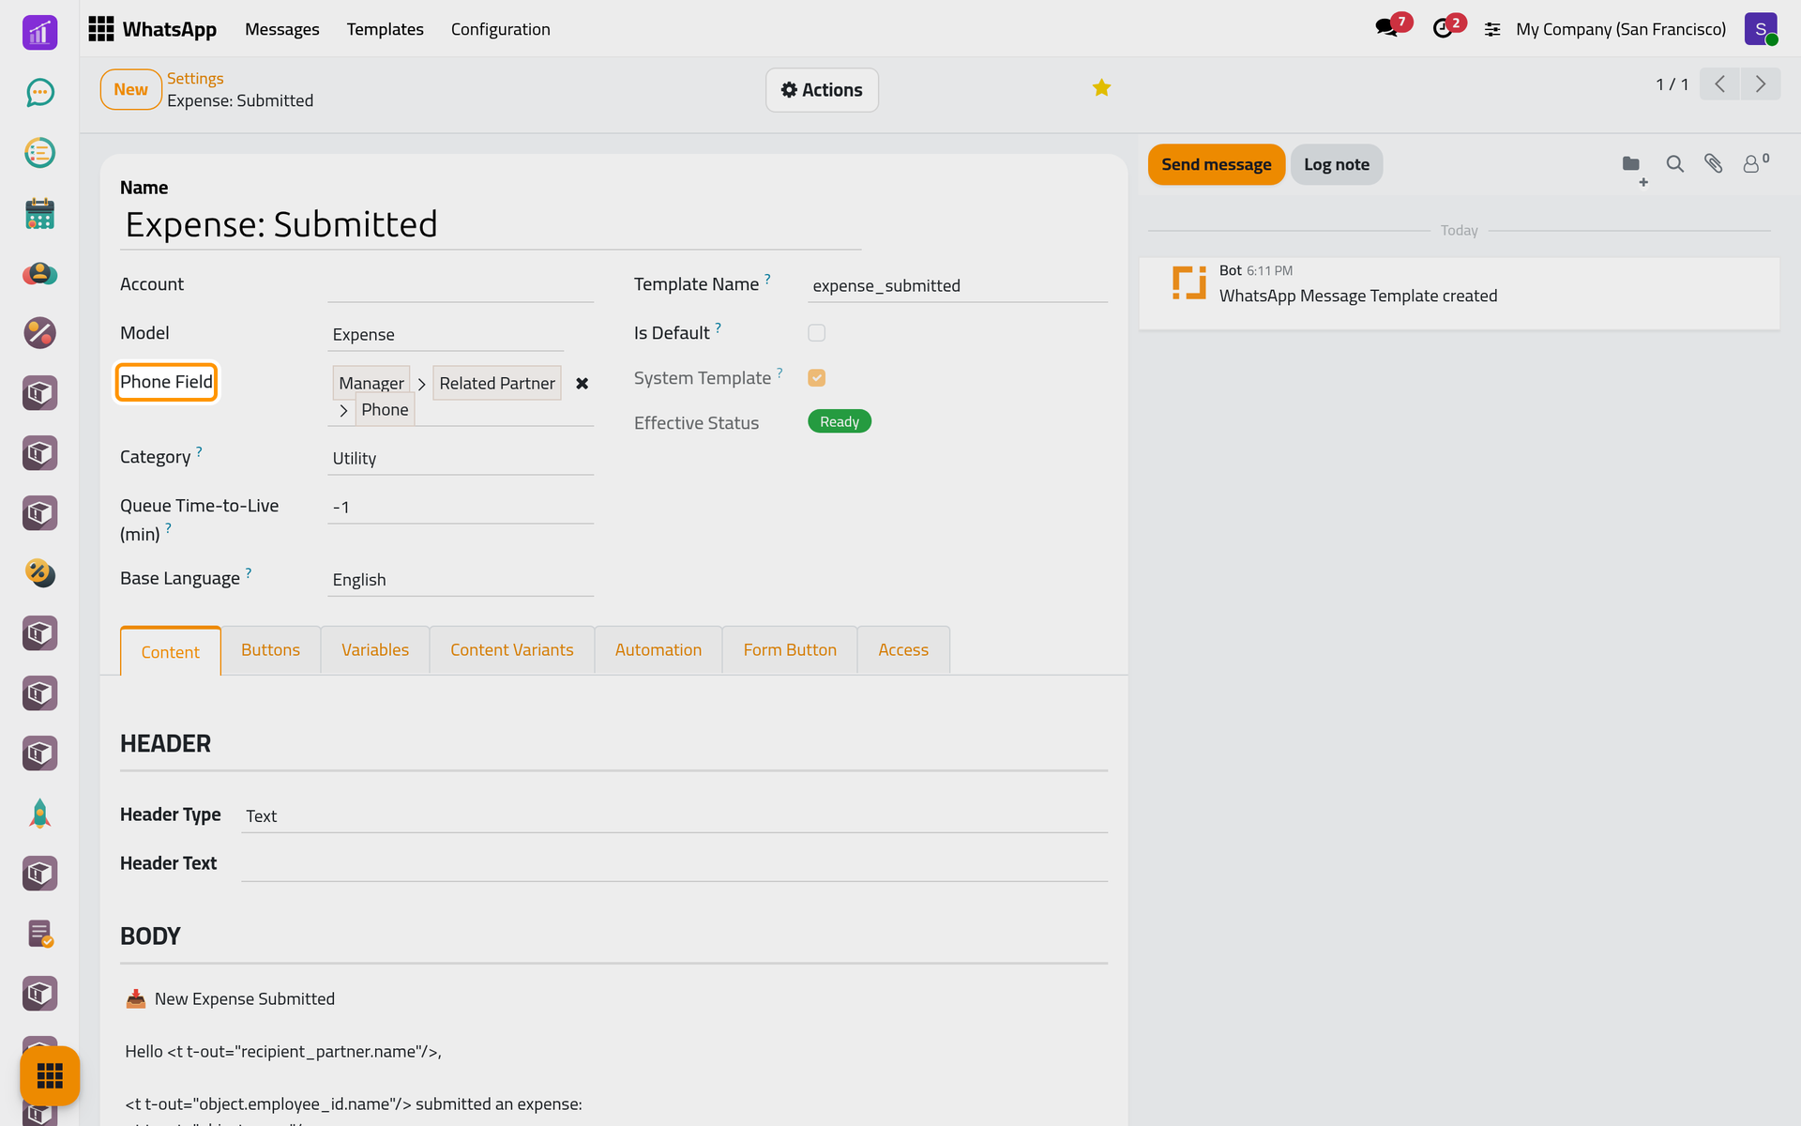
Task: Click the Template Name input field
Action: point(958,285)
